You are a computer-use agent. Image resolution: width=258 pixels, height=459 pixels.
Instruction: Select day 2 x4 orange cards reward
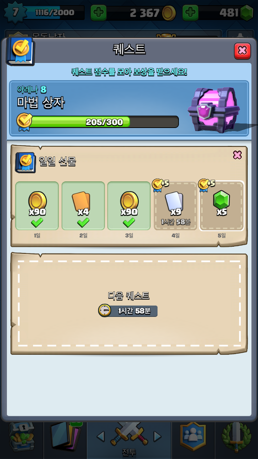click(x=83, y=206)
